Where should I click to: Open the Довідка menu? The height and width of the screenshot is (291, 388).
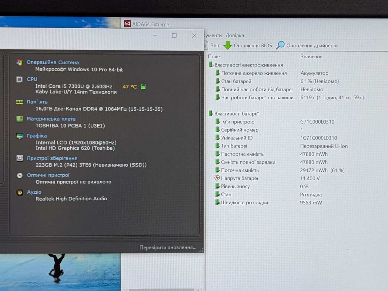click(235, 35)
